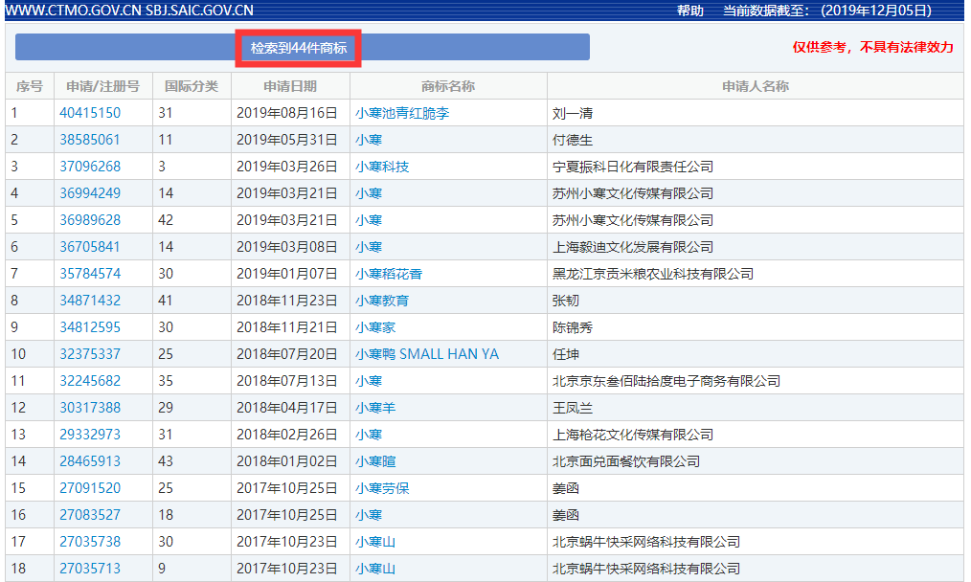The height and width of the screenshot is (582, 971).
Task: Open application number 40415150
Action: [x=90, y=113]
